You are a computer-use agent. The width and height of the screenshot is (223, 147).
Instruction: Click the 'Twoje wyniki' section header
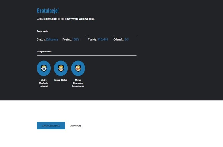click(42, 31)
